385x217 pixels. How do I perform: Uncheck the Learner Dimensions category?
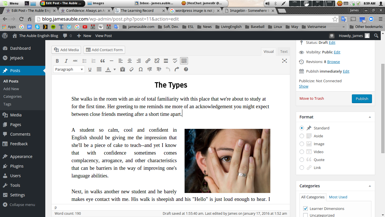(x=305, y=209)
